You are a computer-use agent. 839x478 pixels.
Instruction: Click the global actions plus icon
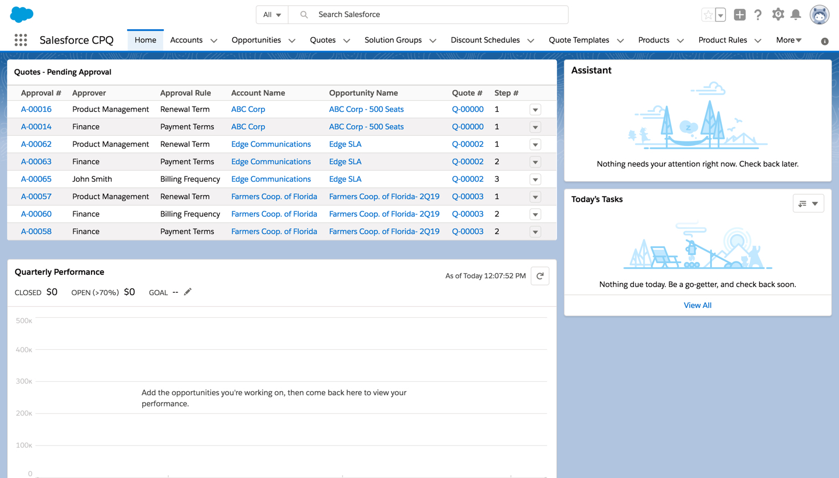click(739, 15)
